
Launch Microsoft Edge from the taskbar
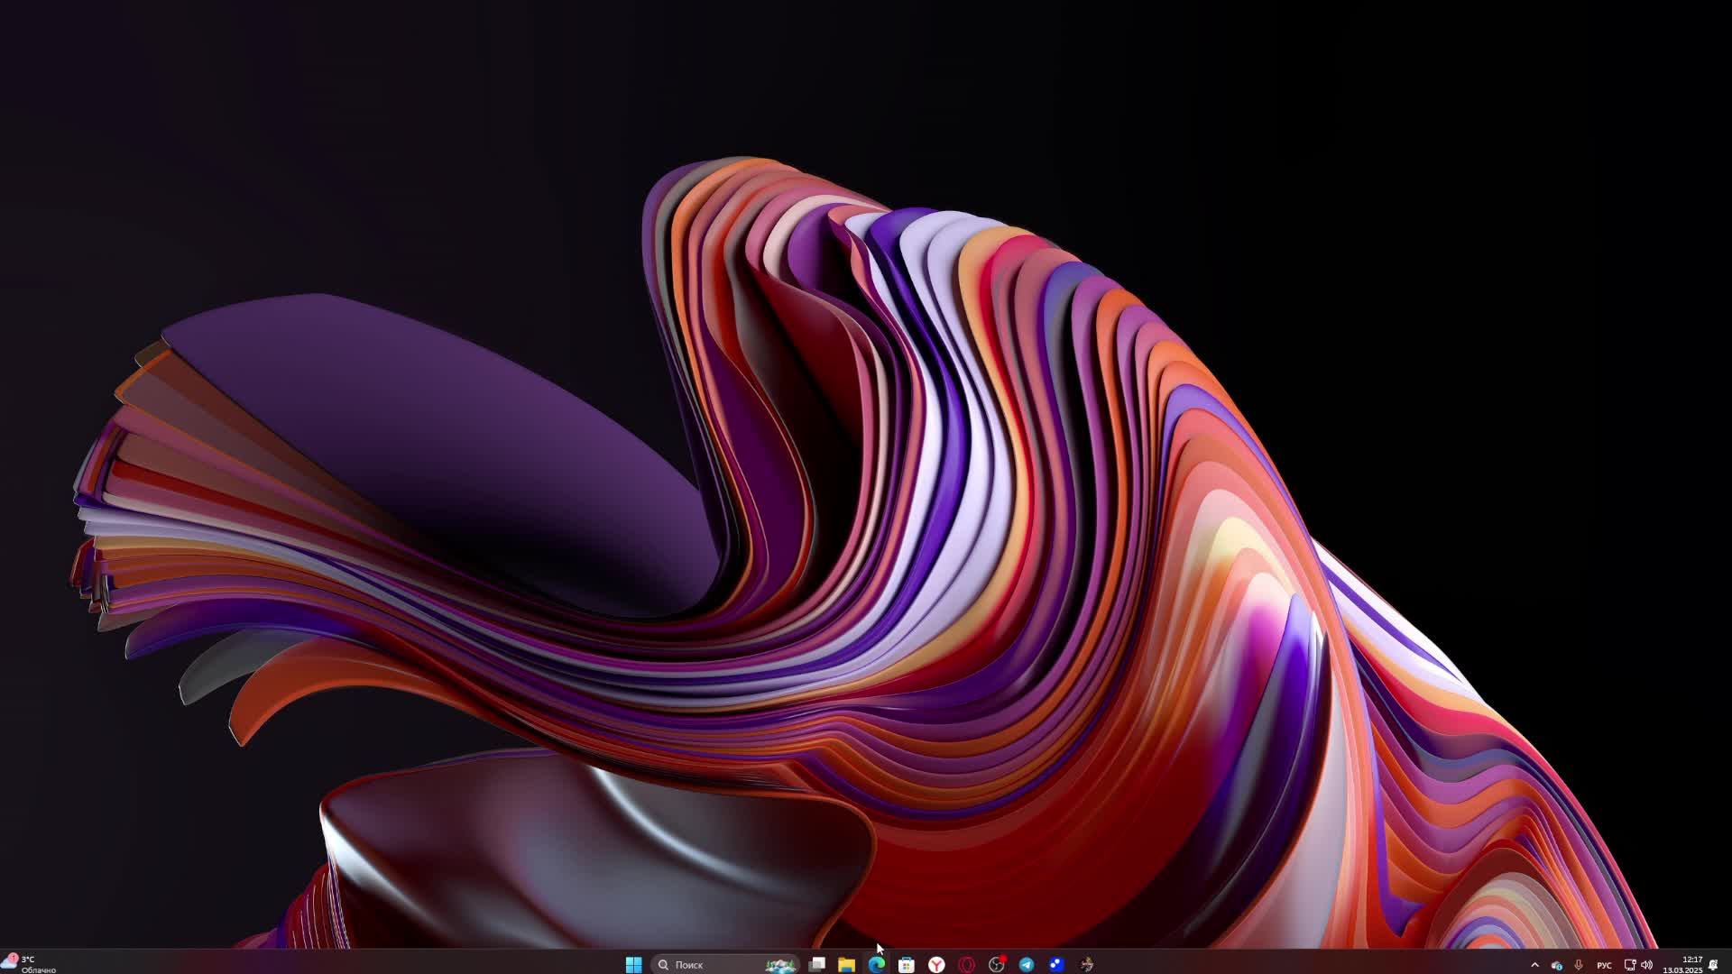tap(877, 964)
